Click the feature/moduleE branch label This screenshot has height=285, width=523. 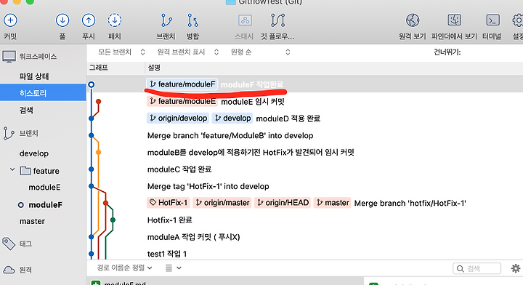pyautogui.click(x=182, y=101)
